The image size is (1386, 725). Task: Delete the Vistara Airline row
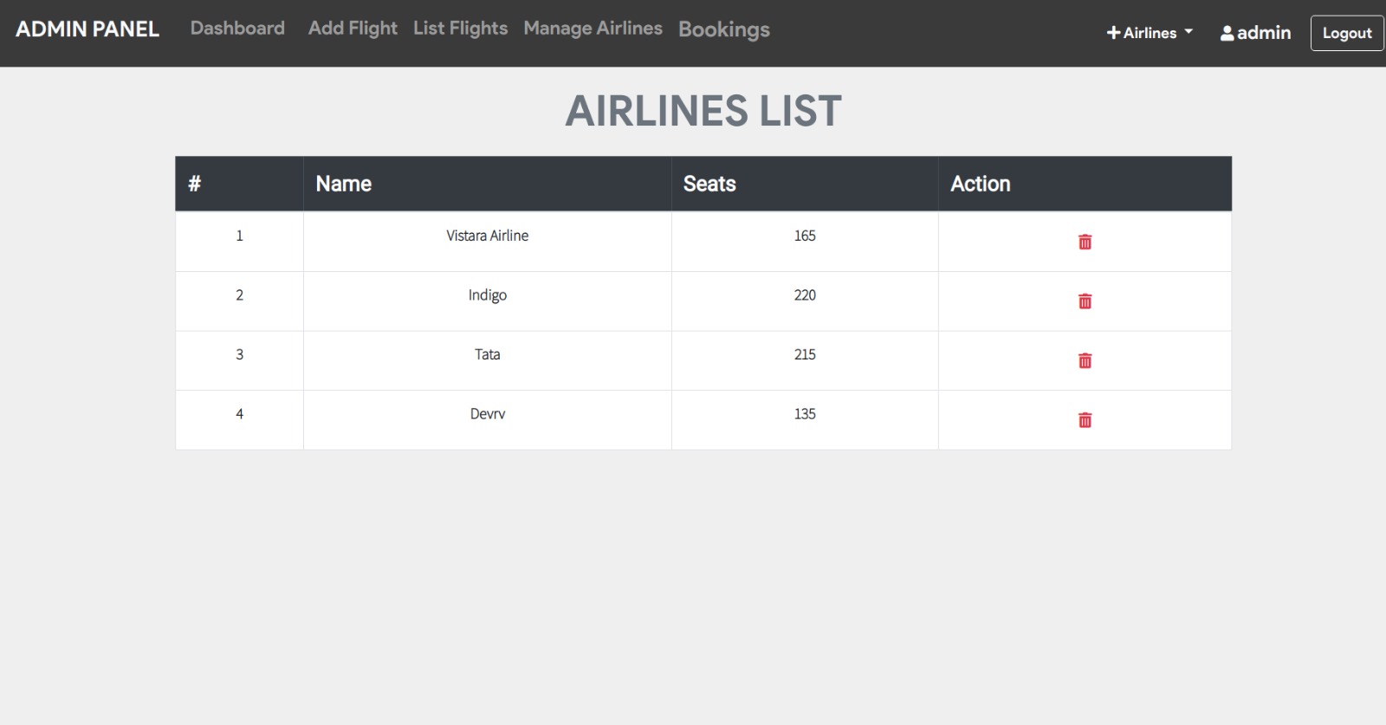1085,242
